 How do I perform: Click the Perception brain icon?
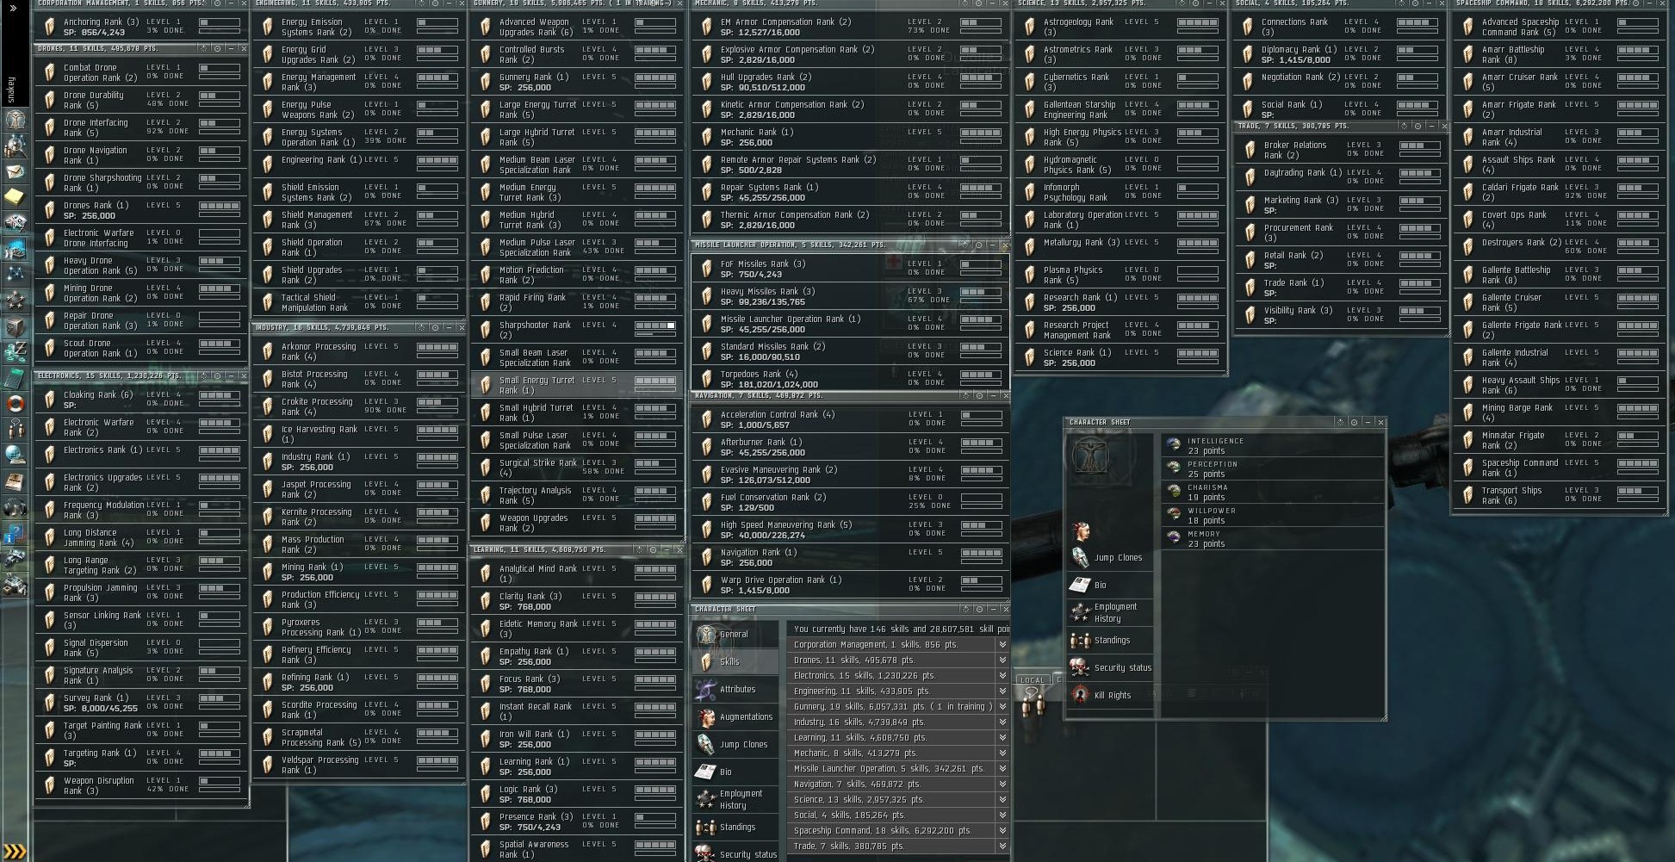click(1173, 468)
